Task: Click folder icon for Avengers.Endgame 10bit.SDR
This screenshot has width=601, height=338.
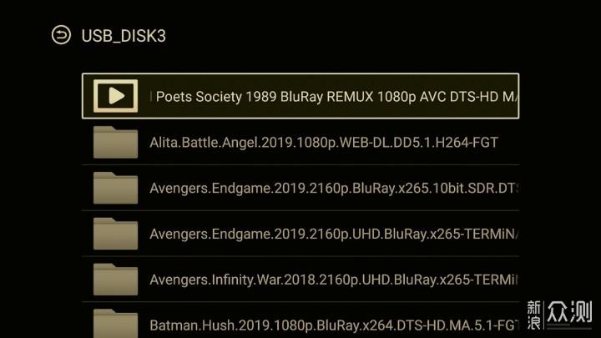Action: click(x=115, y=188)
